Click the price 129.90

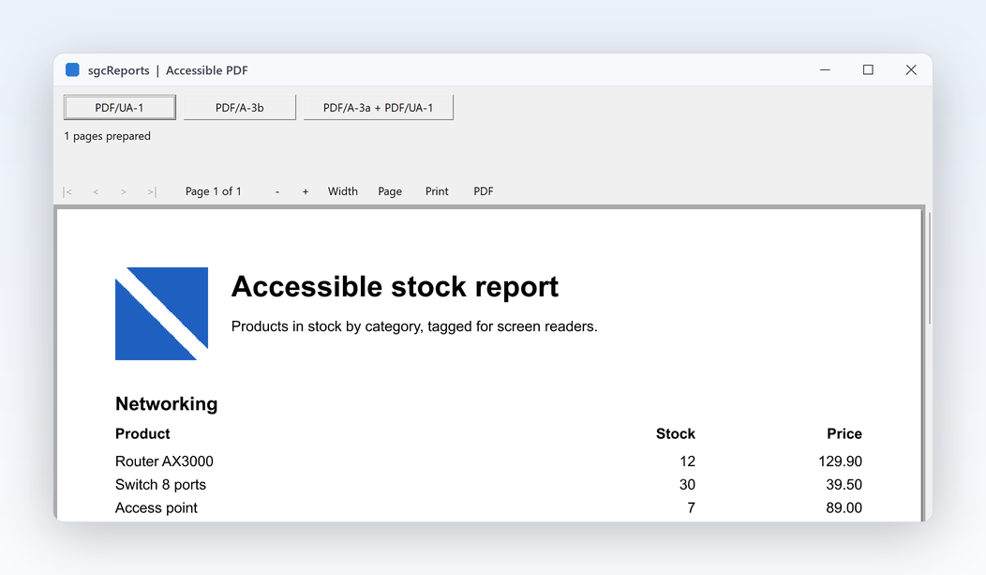click(840, 462)
